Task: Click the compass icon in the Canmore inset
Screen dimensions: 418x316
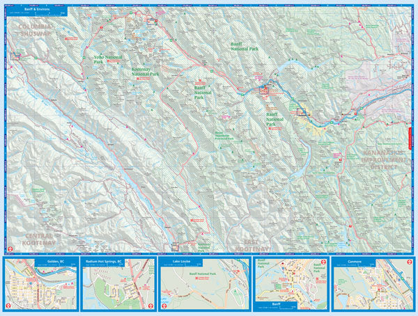Action: point(410,262)
